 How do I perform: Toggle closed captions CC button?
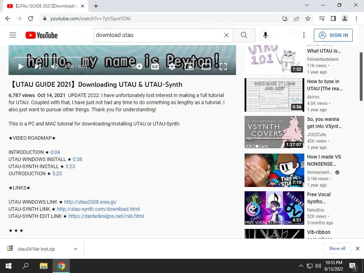coord(155,66)
